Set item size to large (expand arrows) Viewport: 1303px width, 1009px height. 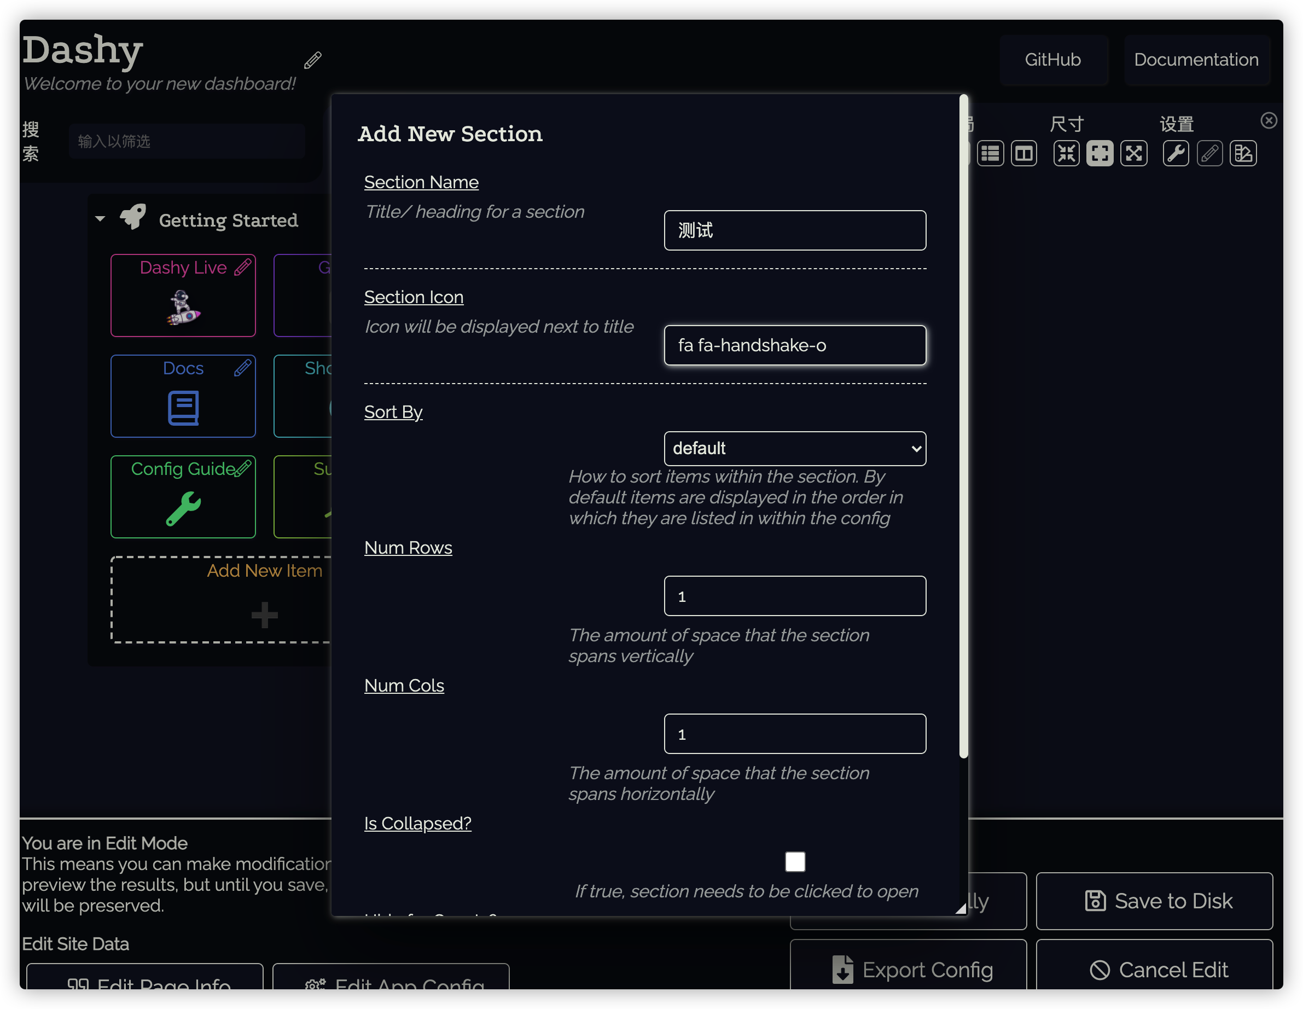[1133, 154]
